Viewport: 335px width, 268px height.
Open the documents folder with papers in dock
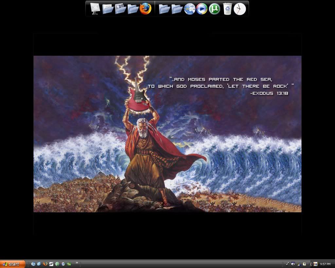point(108,9)
